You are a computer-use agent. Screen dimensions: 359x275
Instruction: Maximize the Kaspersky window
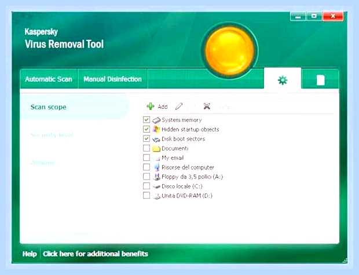(314, 16)
